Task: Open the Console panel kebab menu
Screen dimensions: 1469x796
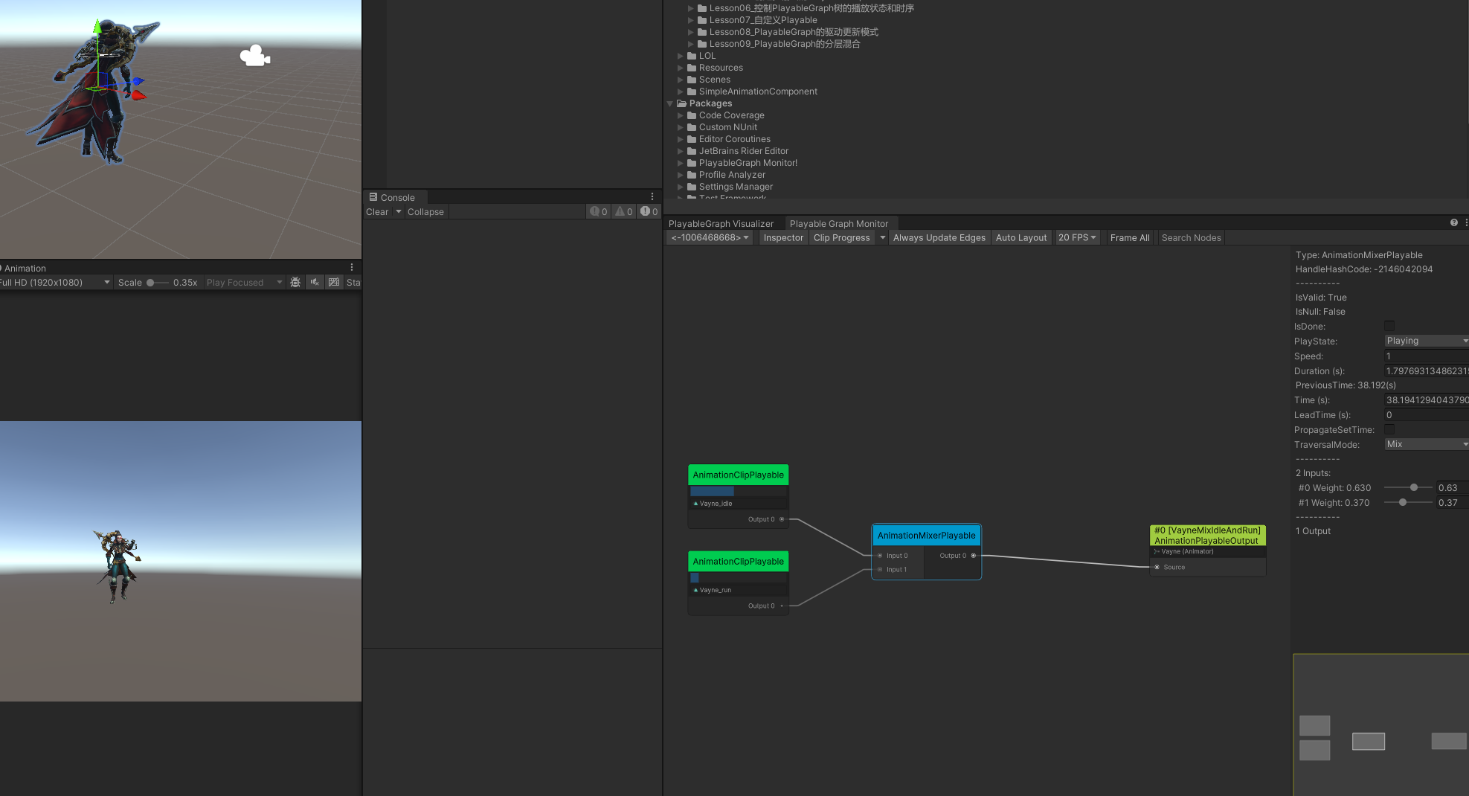Action: [x=652, y=197]
